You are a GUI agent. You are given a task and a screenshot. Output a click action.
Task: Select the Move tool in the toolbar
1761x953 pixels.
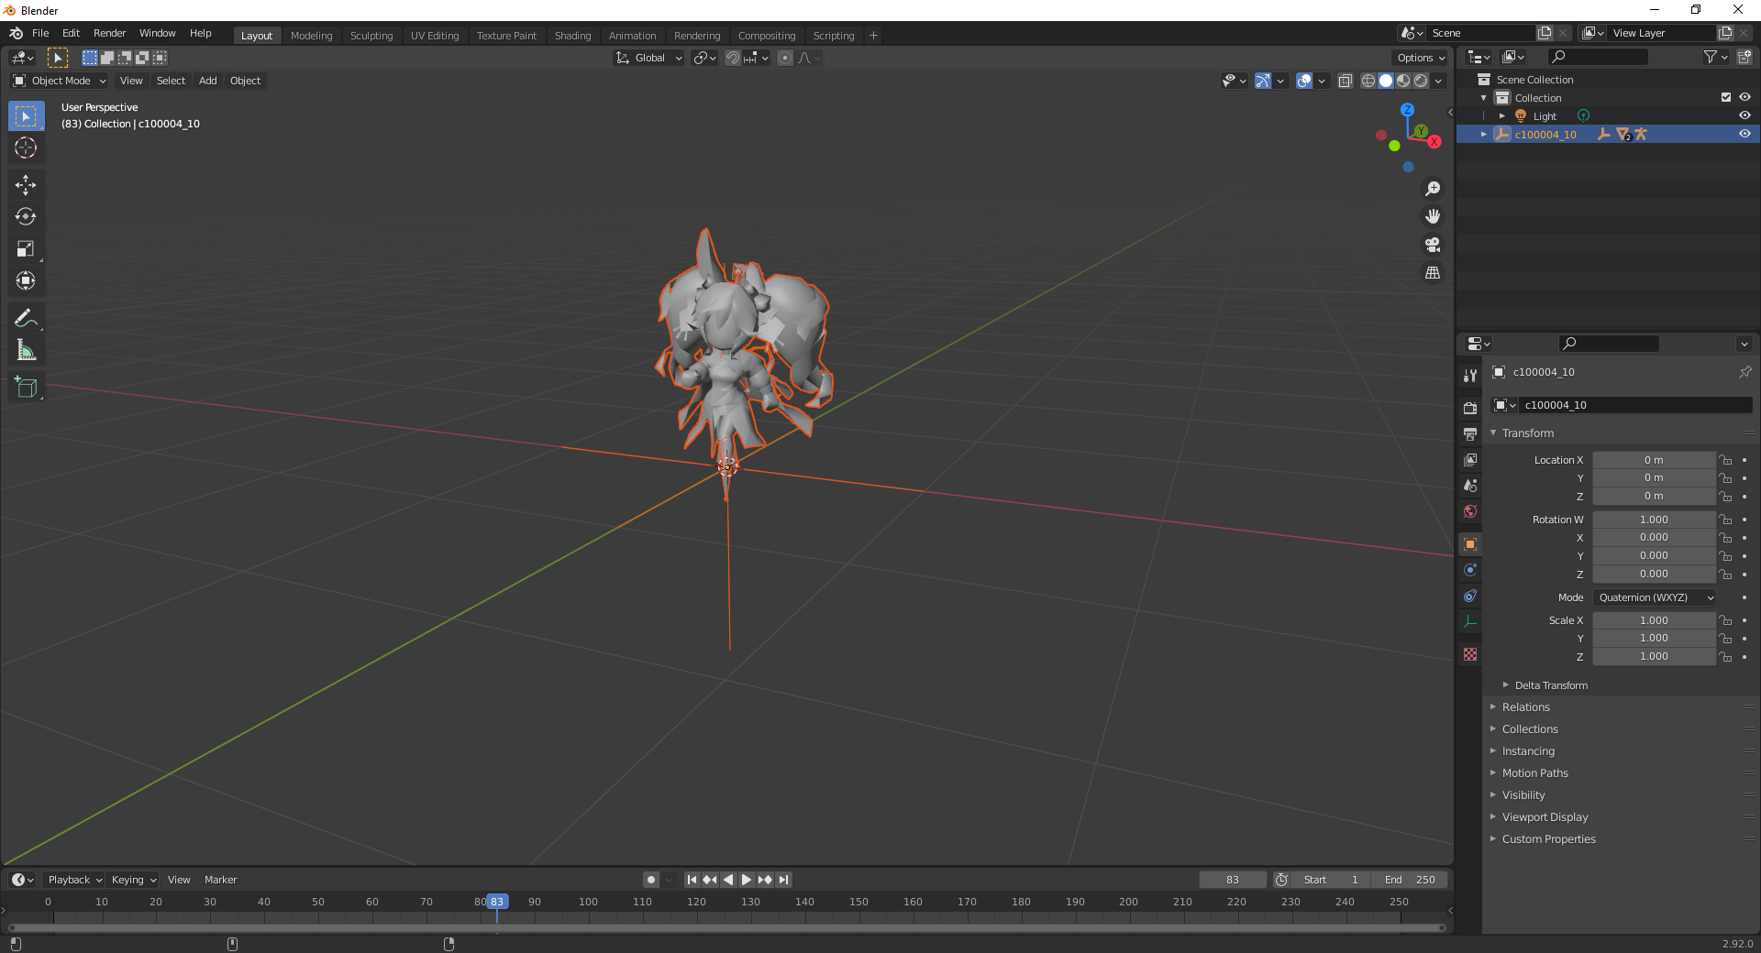coord(26,184)
